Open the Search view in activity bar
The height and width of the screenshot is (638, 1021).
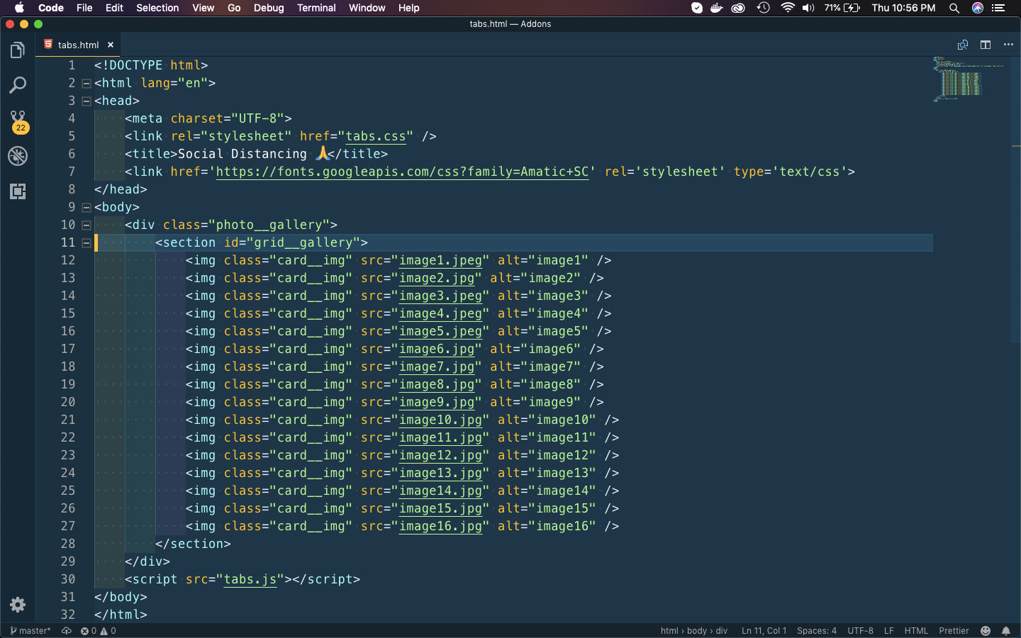point(18,86)
